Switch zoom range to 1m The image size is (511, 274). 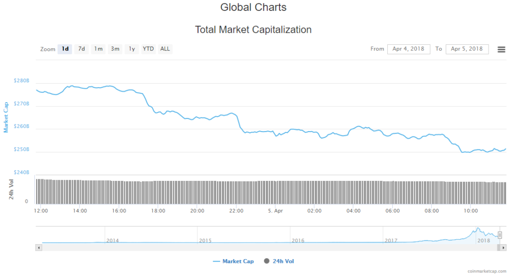98,49
